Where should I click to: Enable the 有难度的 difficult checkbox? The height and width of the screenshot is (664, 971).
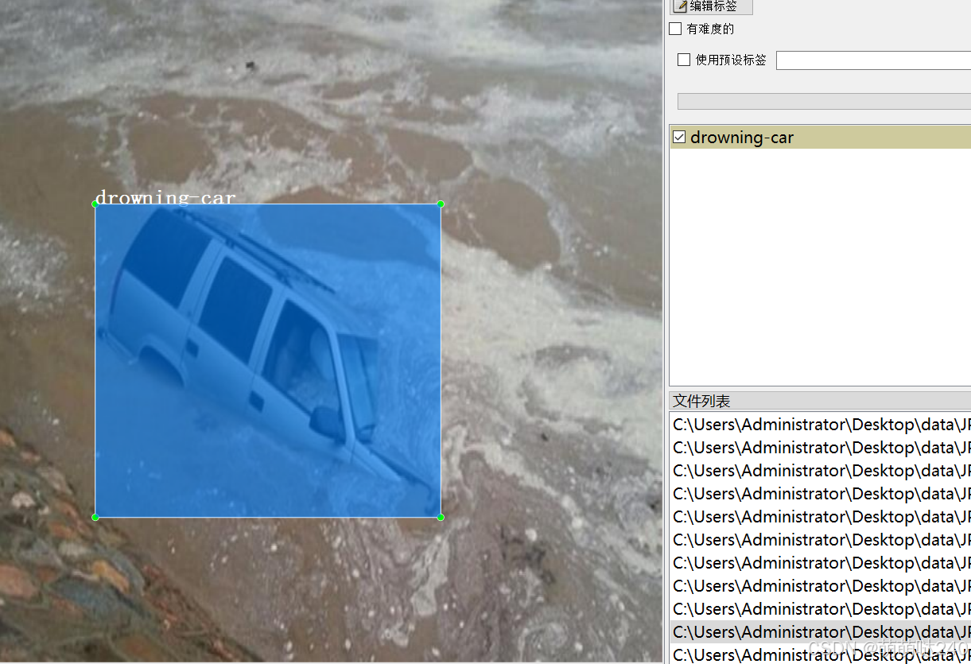675,29
